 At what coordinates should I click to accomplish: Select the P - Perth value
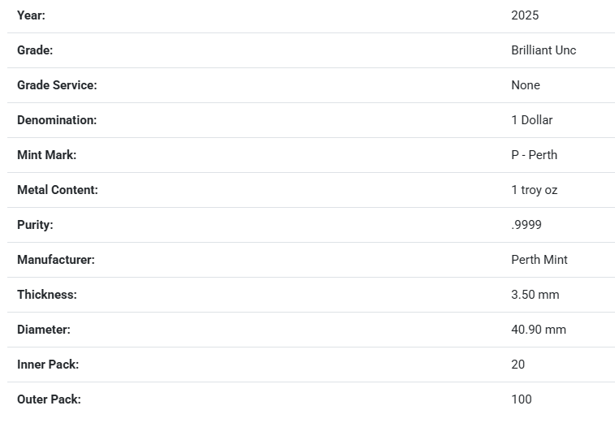pyautogui.click(x=534, y=155)
